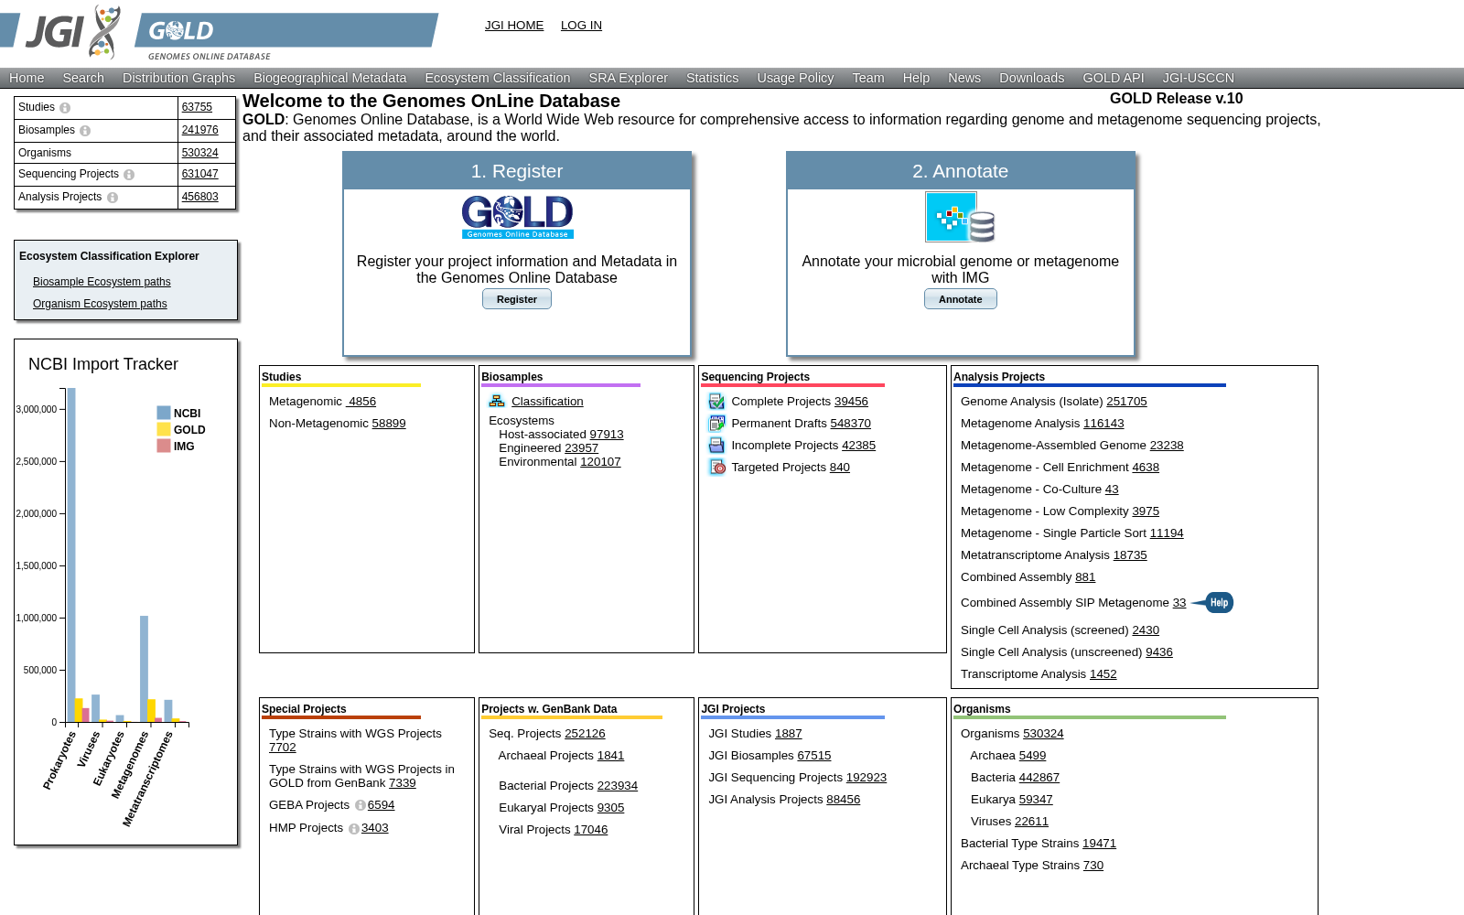Open the Statistics menu
This screenshot has height=915, width=1464.
712,78
